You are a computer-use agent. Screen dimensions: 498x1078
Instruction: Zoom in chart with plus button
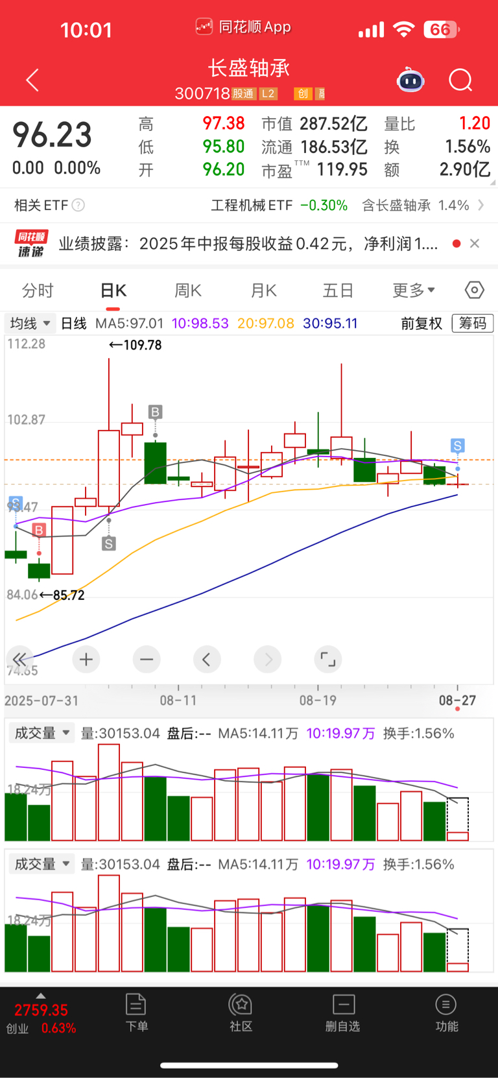(x=86, y=660)
